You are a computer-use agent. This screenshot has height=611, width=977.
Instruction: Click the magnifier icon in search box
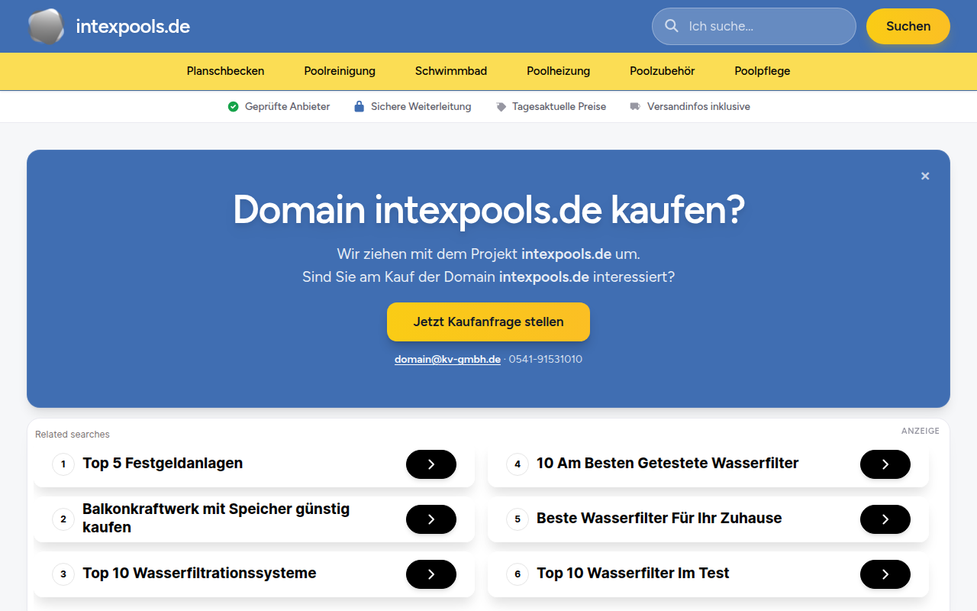(x=672, y=26)
